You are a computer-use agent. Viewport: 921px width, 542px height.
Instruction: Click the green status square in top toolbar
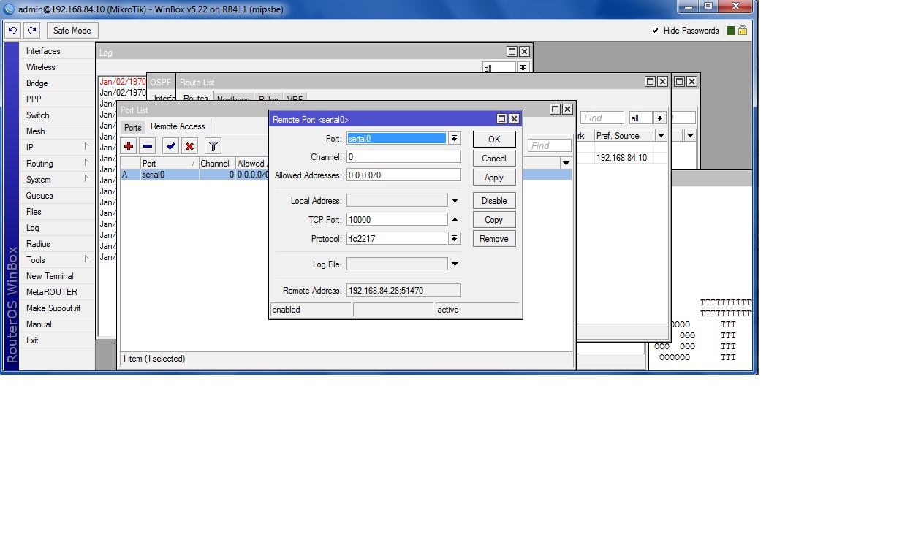(731, 31)
